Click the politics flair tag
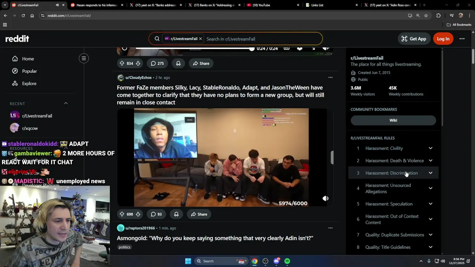Screen dimensions: 475x267 (x=124, y=247)
